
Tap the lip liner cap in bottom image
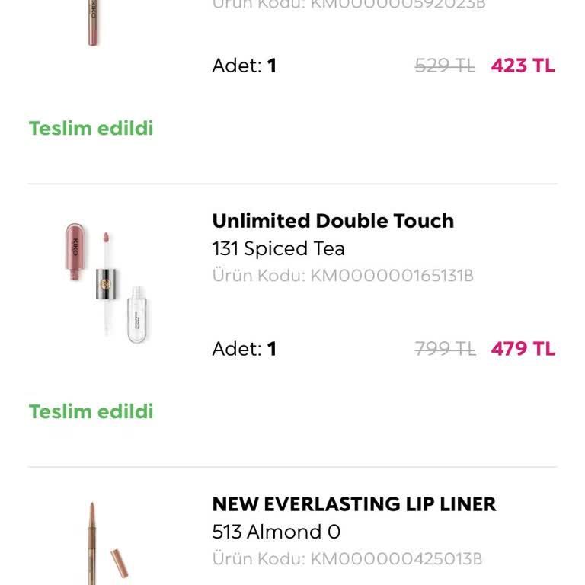[x=120, y=562]
